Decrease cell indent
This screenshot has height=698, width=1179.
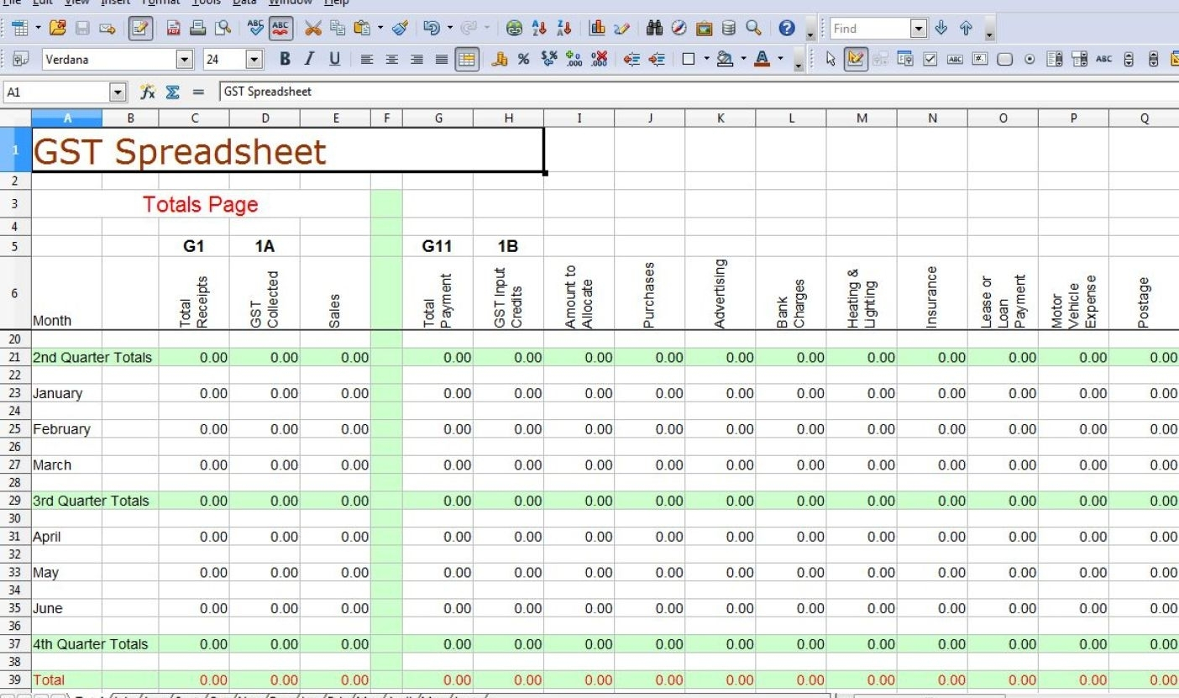tap(632, 60)
